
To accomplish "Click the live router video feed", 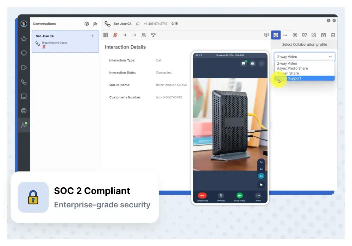I will tap(230, 124).
